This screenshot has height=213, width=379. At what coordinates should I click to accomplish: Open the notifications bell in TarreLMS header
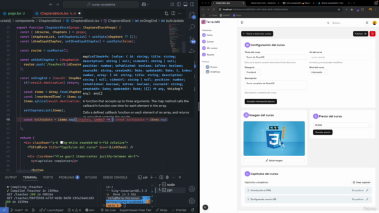(367, 22)
